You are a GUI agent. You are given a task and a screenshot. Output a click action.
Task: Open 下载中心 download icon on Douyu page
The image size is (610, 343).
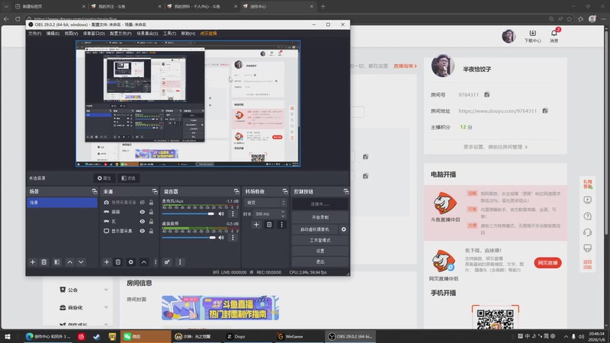(532, 36)
